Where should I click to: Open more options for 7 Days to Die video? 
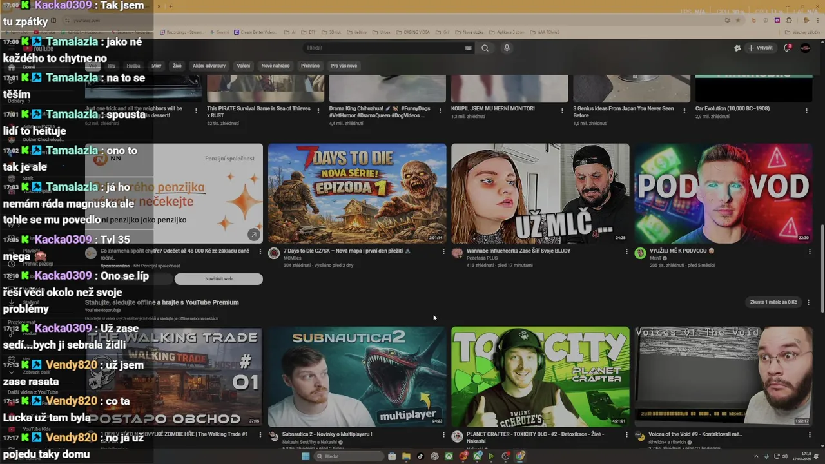[x=443, y=251]
